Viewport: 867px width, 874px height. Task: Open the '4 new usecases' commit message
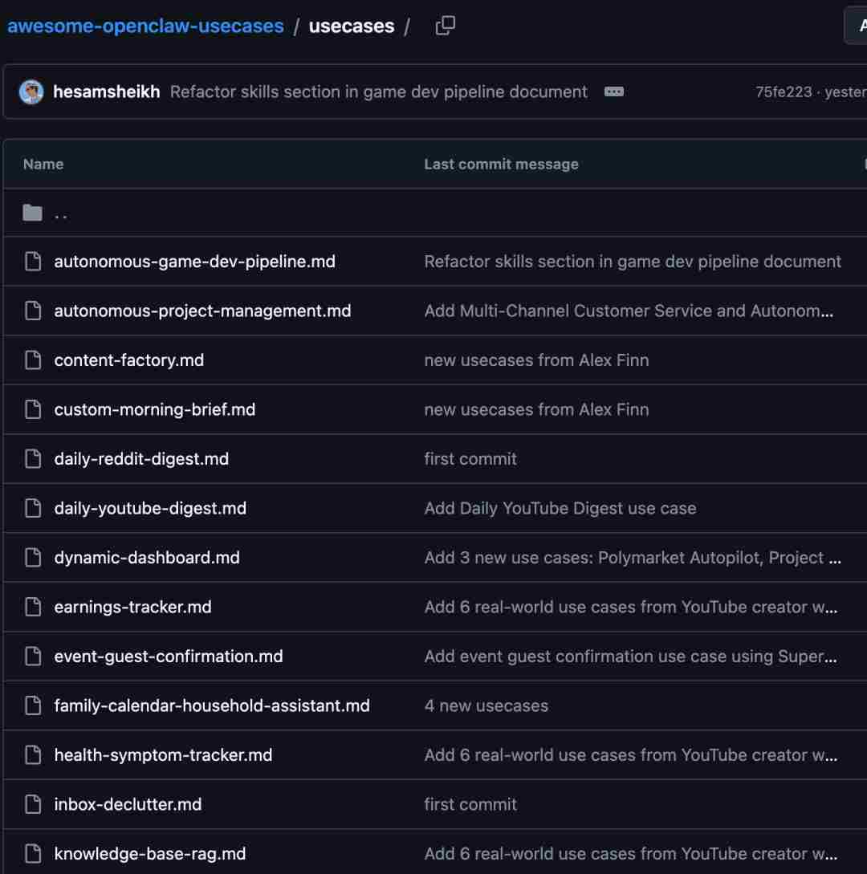(x=486, y=705)
